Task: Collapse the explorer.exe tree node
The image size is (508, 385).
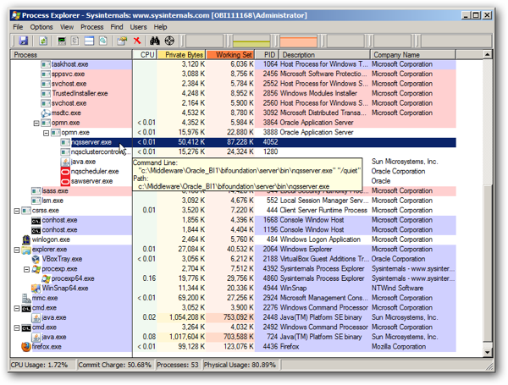Action: point(17,250)
